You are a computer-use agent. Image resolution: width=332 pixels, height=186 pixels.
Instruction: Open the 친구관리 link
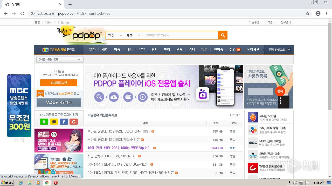click(286, 22)
